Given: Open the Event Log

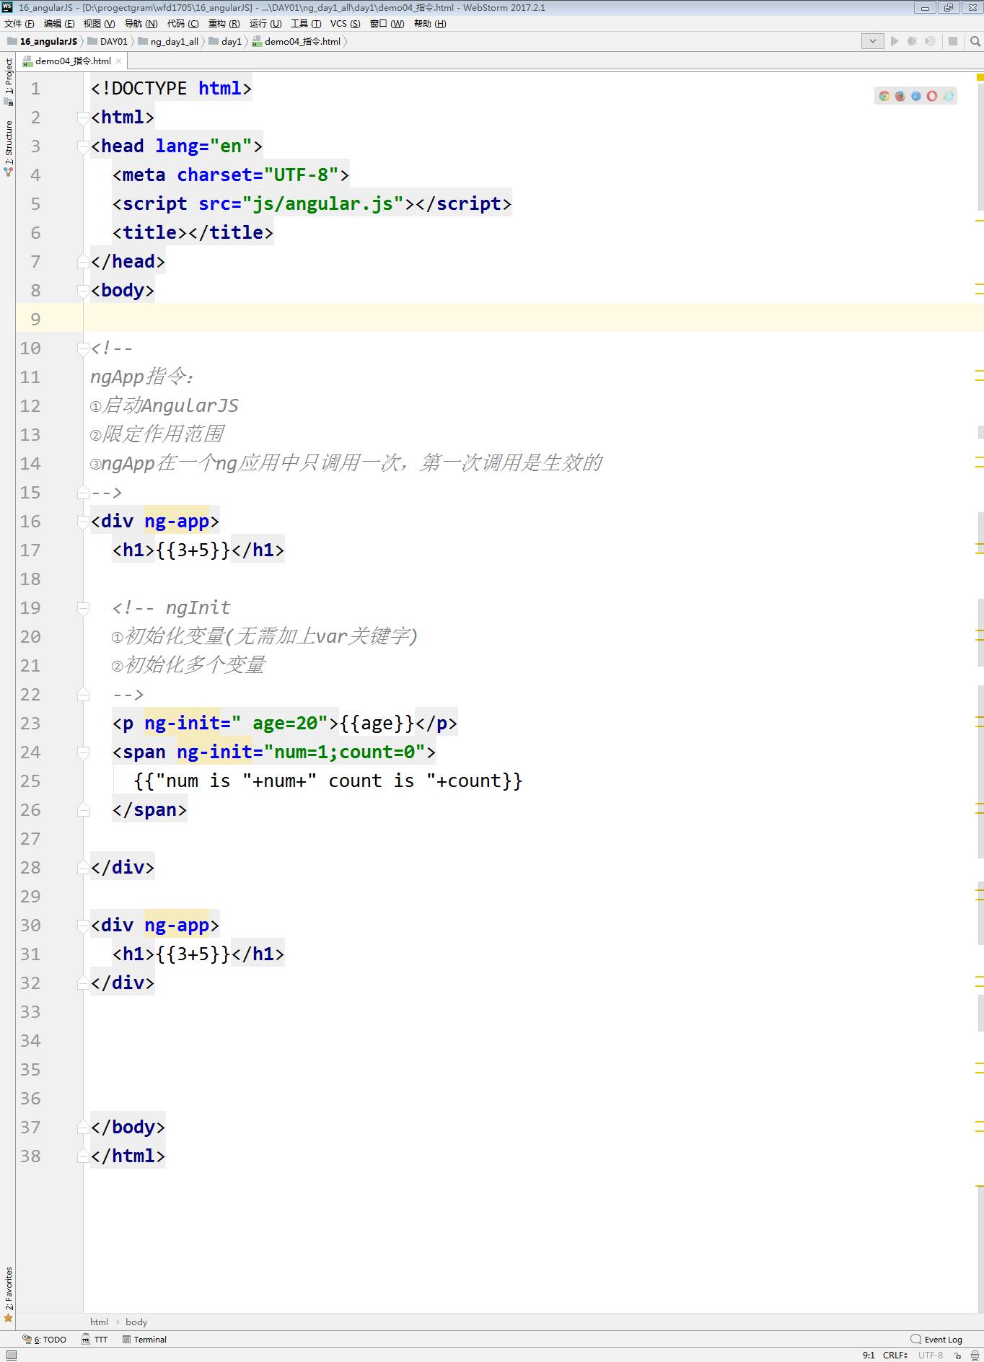Looking at the screenshot, I should click(x=936, y=1340).
